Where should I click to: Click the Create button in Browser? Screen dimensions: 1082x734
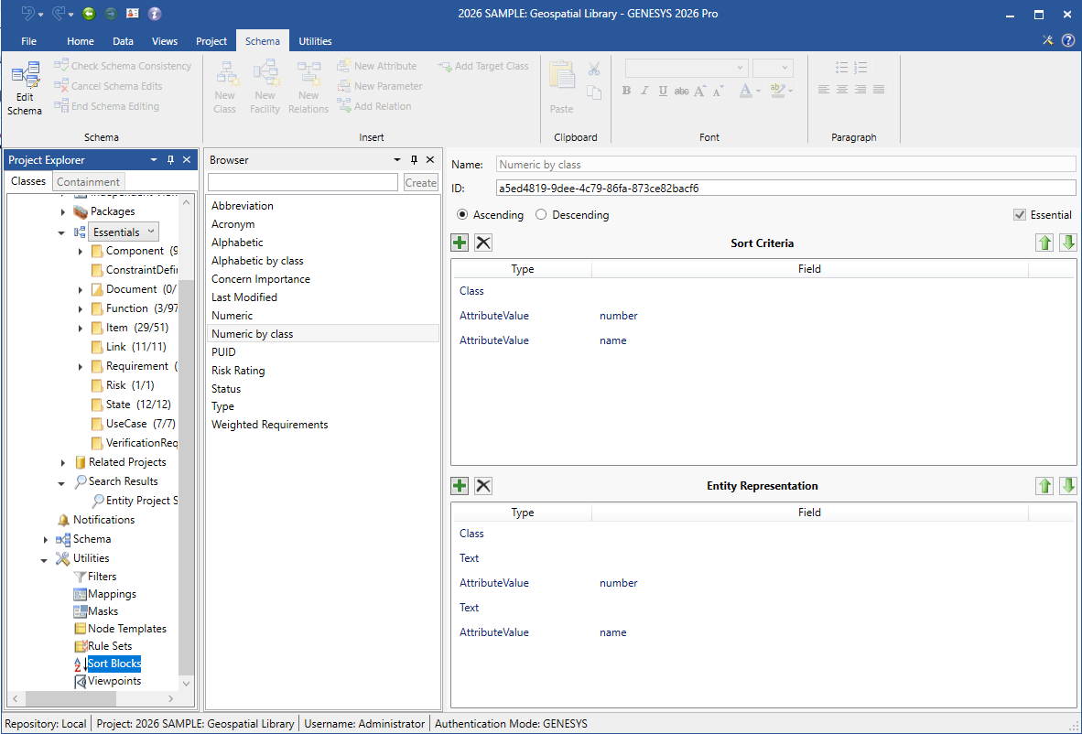pyautogui.click(x=420, y=182)
